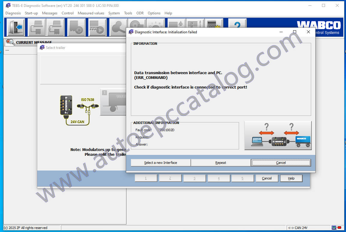The image size is (346, 232).
Task: Click the blue question mark help icon
Action: (237, 27)
